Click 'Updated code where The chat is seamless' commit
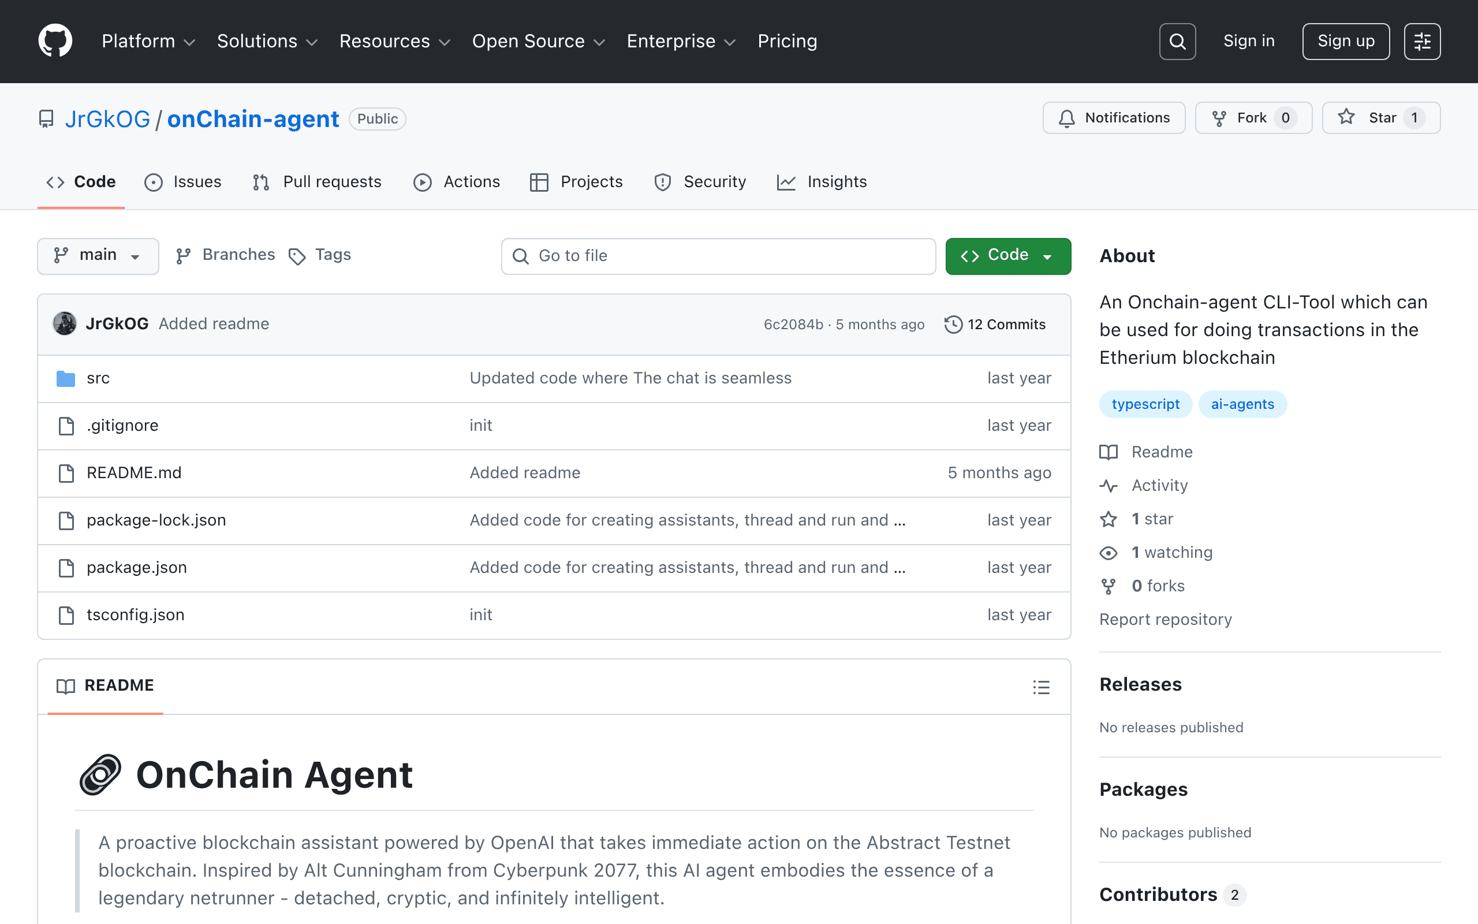Viewport: 1478px width, 924px height. (x=630, y=378)
